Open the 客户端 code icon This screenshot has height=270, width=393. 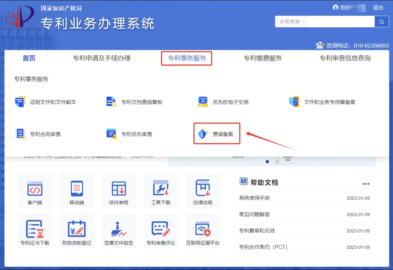(x=35, y=188)
